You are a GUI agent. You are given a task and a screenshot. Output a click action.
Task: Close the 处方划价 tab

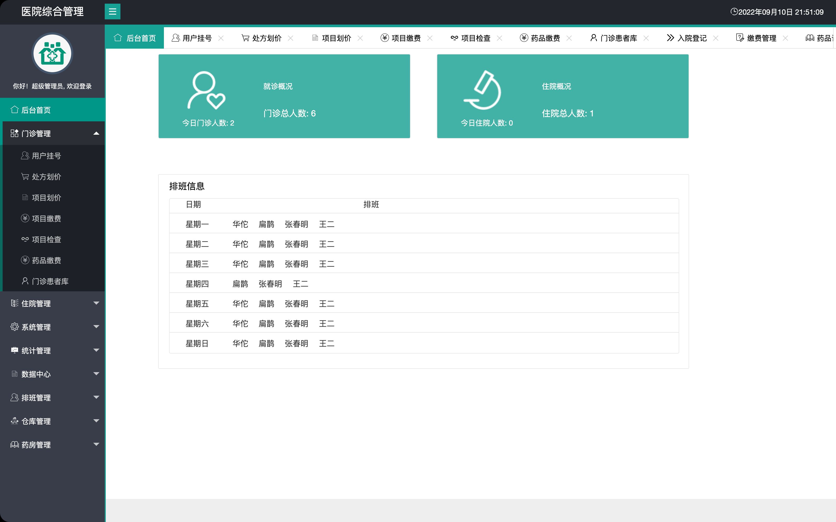(x=291, y=38)
